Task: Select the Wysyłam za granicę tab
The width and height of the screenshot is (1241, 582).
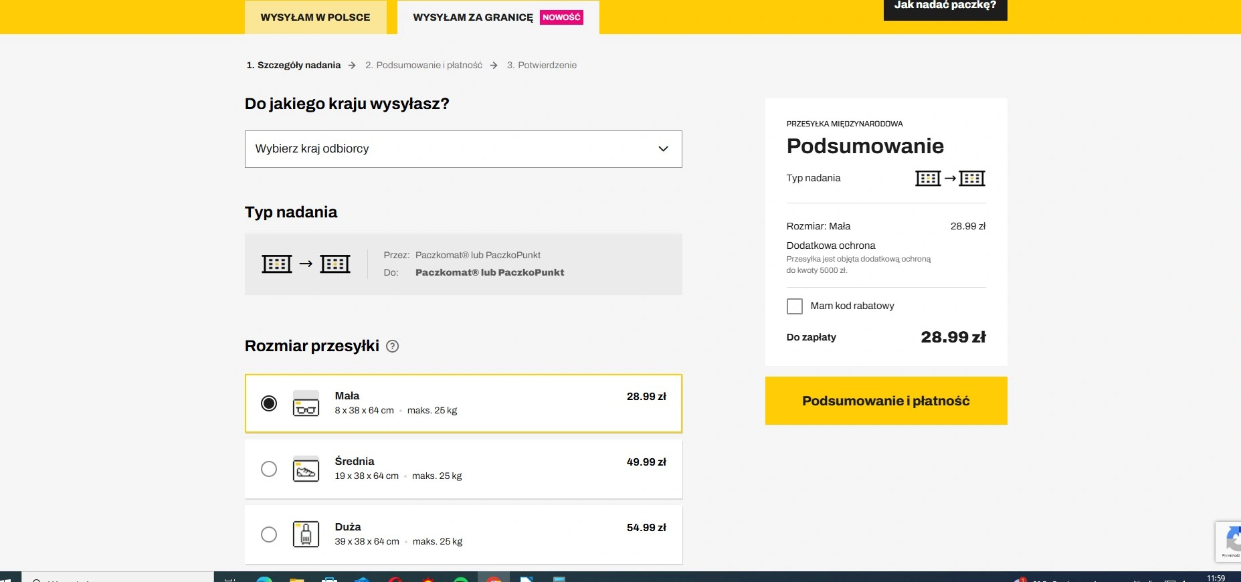Action: tap(498, 17)
